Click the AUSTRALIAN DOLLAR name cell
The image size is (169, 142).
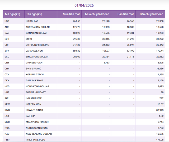37,27
